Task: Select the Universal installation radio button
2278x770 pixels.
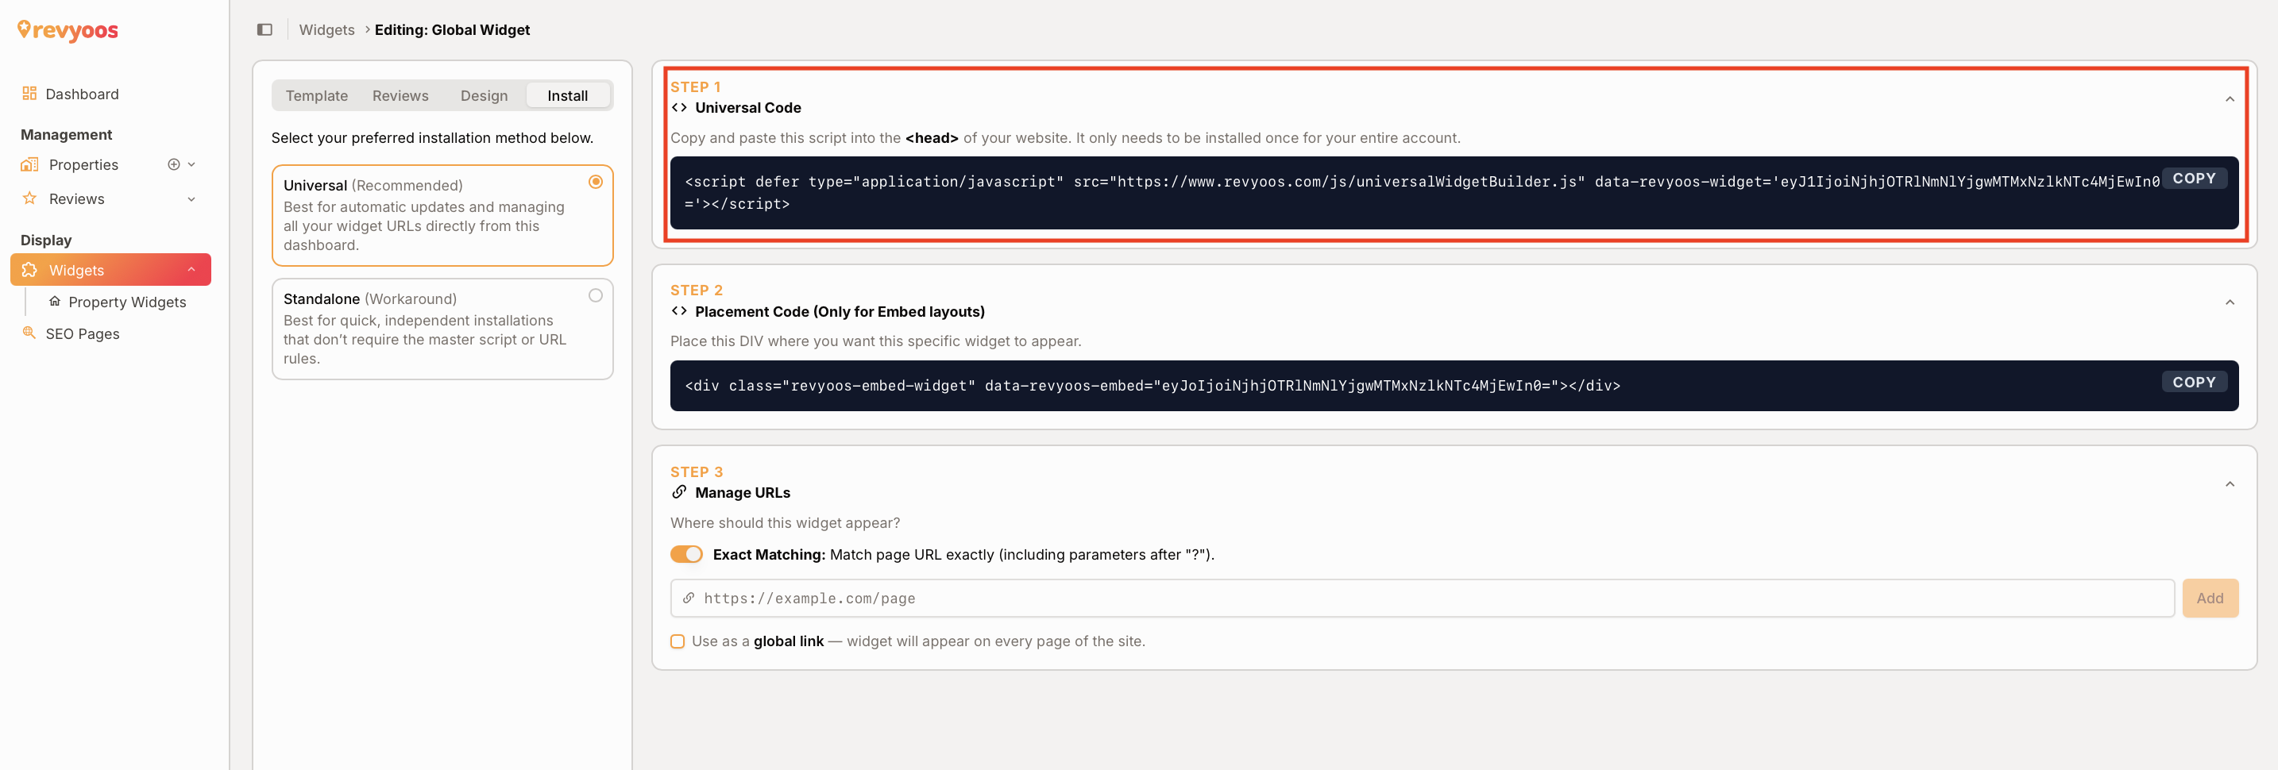Action: pos(595,182)
